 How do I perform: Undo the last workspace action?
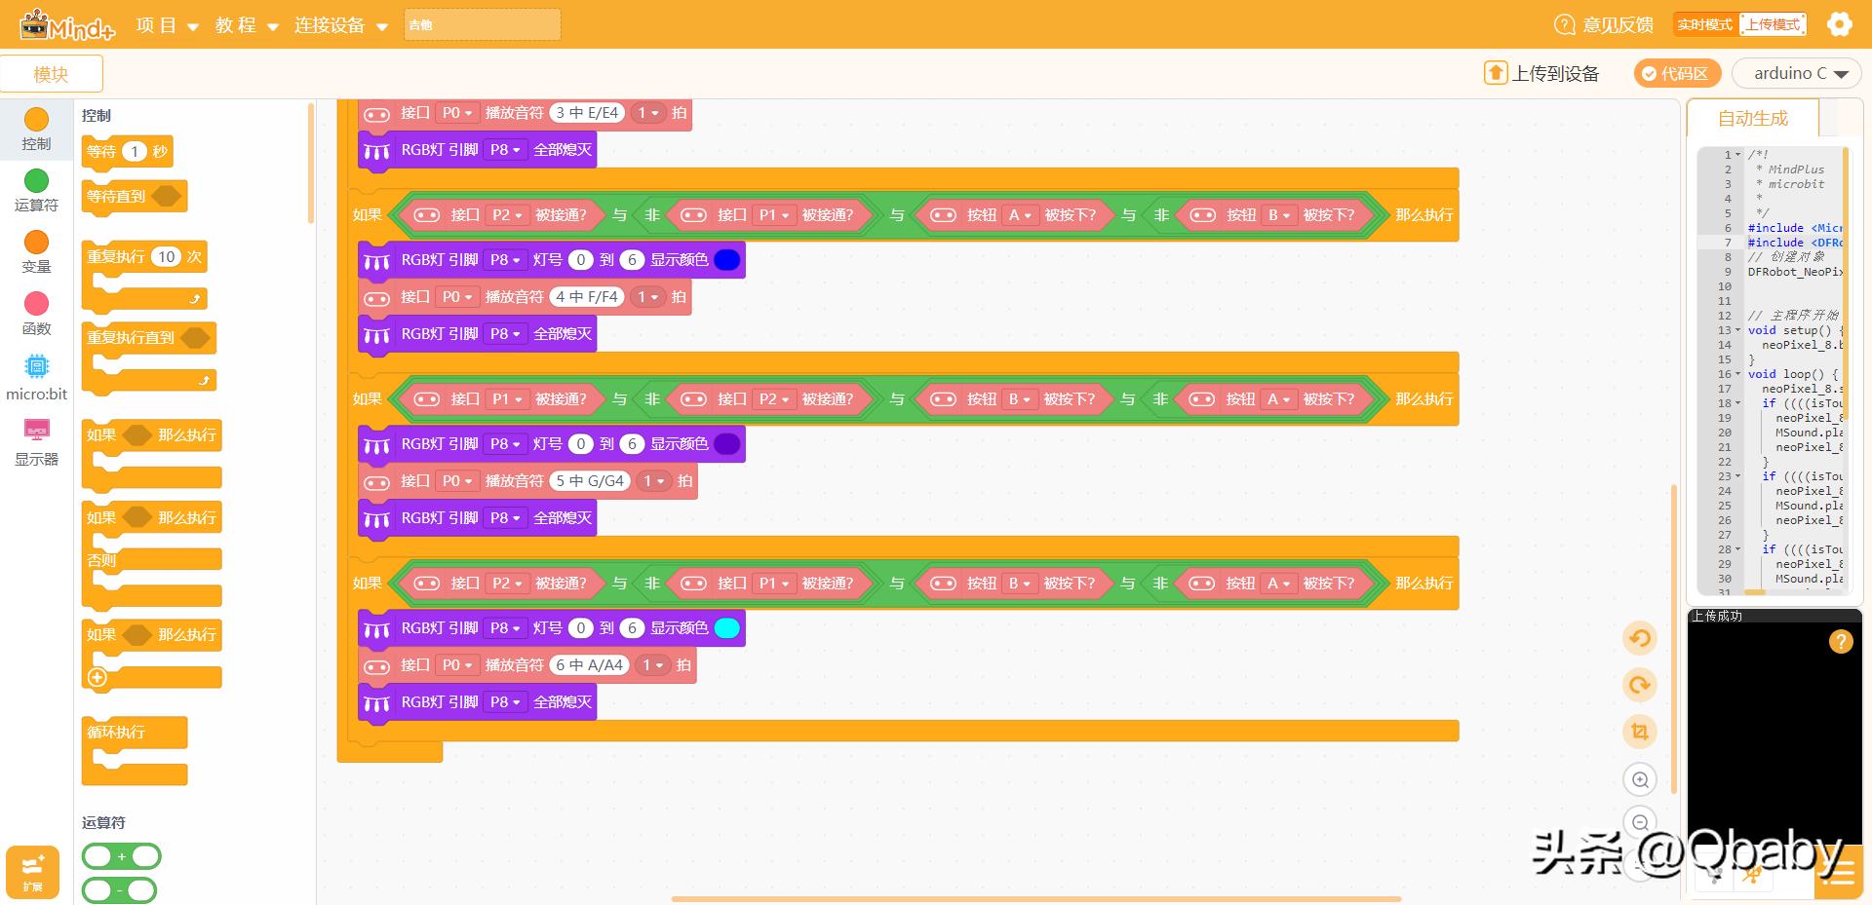1640,639
